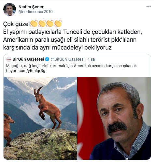Click the line "karşısında da aynı mücadeleyi bekliyoruz"

coord(57,48)
